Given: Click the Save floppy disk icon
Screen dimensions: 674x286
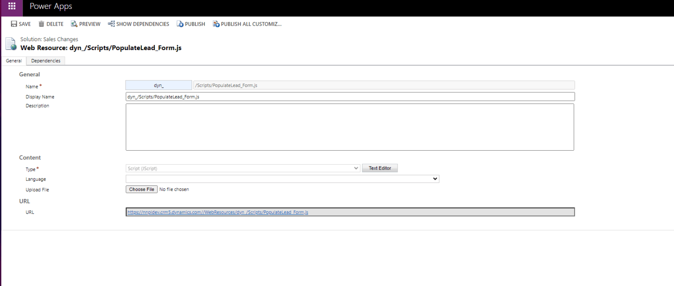Looking at the screenshot, I should [14, 24].
